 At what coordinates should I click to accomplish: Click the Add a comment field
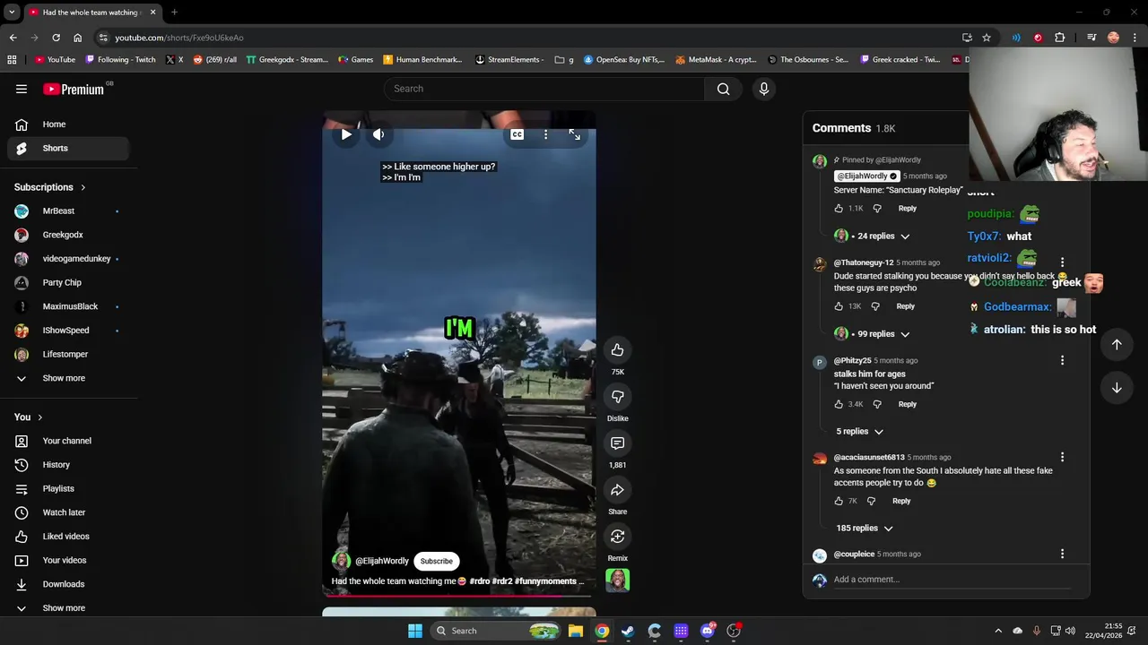pos(951,580)
